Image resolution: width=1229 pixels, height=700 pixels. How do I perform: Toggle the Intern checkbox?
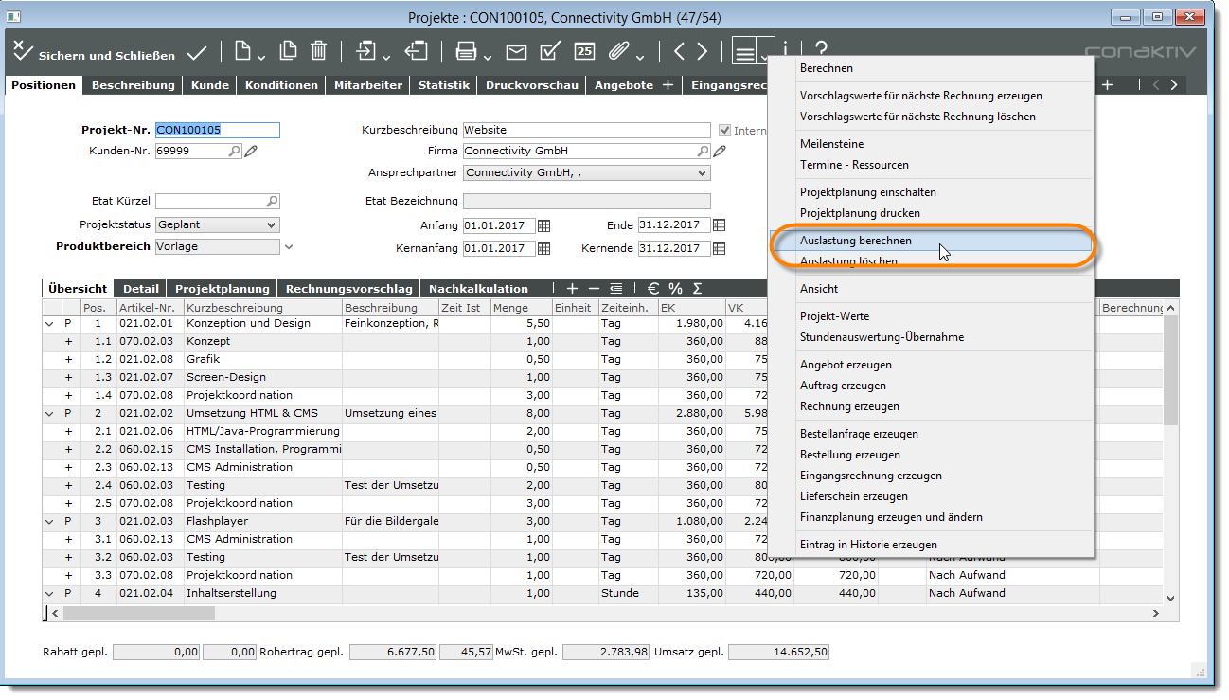pos(725,131)
